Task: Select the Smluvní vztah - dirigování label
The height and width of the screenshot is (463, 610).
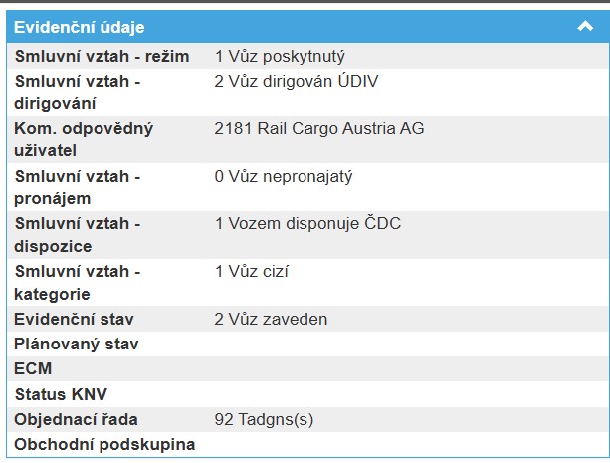Action: pos(78,92)
